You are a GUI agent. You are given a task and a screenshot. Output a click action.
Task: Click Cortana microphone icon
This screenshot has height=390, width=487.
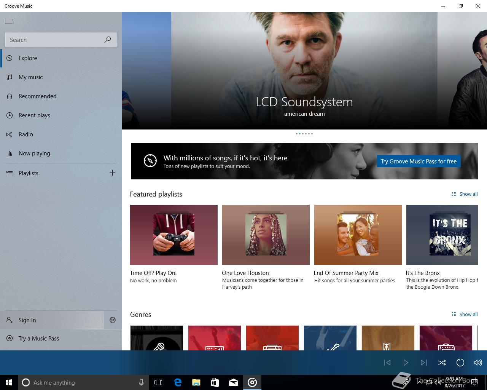141,382
